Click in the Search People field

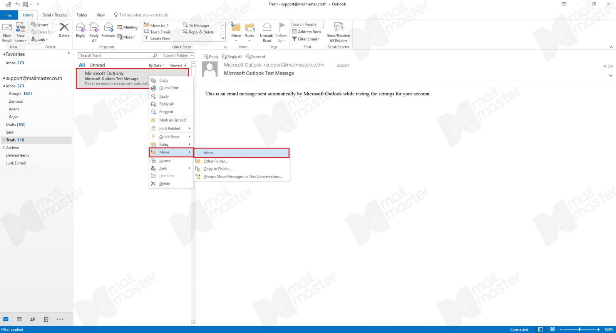[307, 24]
